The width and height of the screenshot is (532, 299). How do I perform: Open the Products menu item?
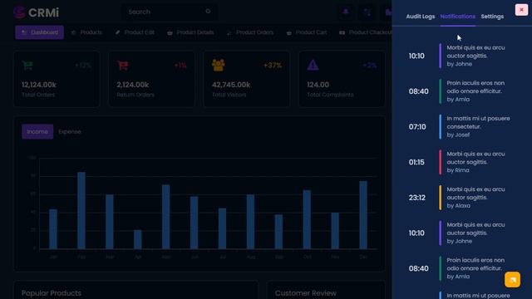(86, 32)
